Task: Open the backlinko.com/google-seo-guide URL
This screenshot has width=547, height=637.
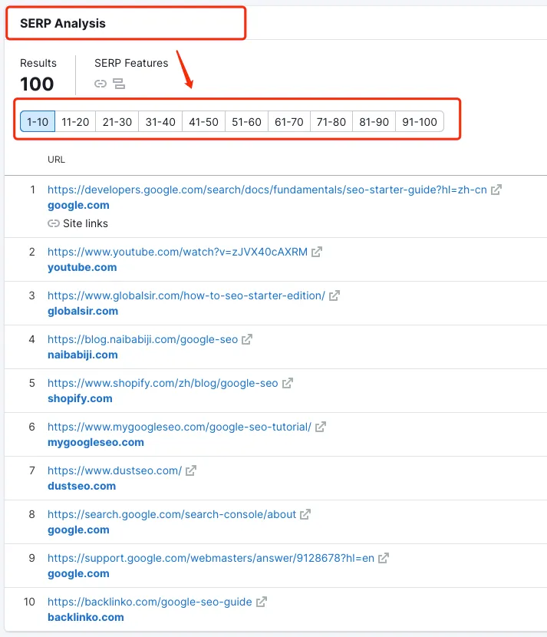Action: [x=150, y=602]
